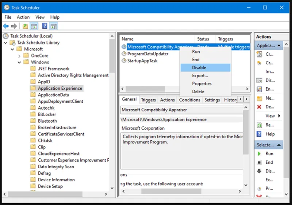Sort by the Status column header
Screen dimensions: 292x205
click(x=205, y=39)
